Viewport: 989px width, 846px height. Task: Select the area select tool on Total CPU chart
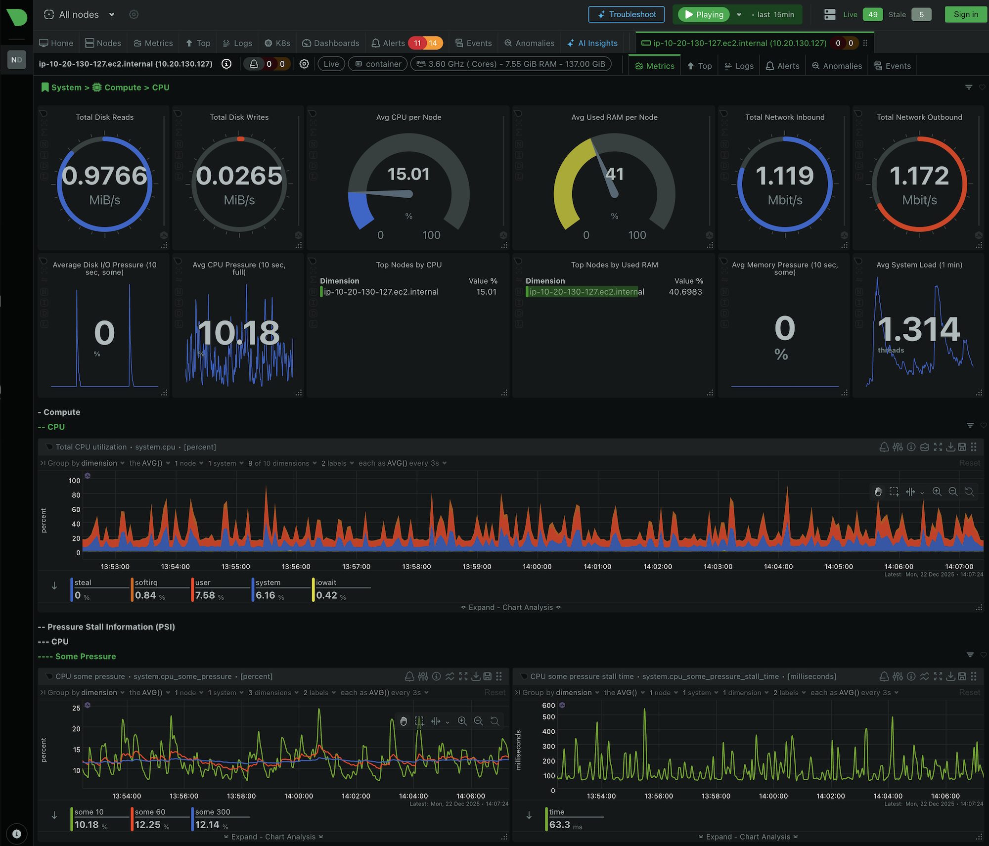(894, 491)
